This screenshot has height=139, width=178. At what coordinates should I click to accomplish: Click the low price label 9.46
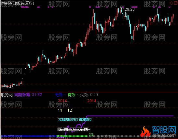[x=10, y=87]
